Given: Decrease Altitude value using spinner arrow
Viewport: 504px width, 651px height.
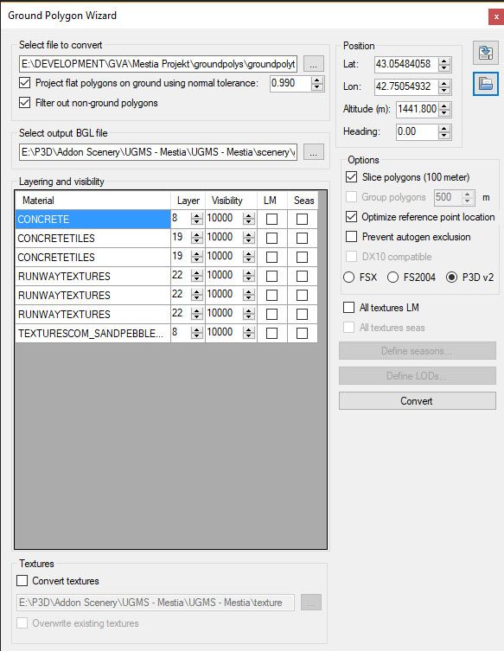Looking at the screenshot, I should [444, 112].
